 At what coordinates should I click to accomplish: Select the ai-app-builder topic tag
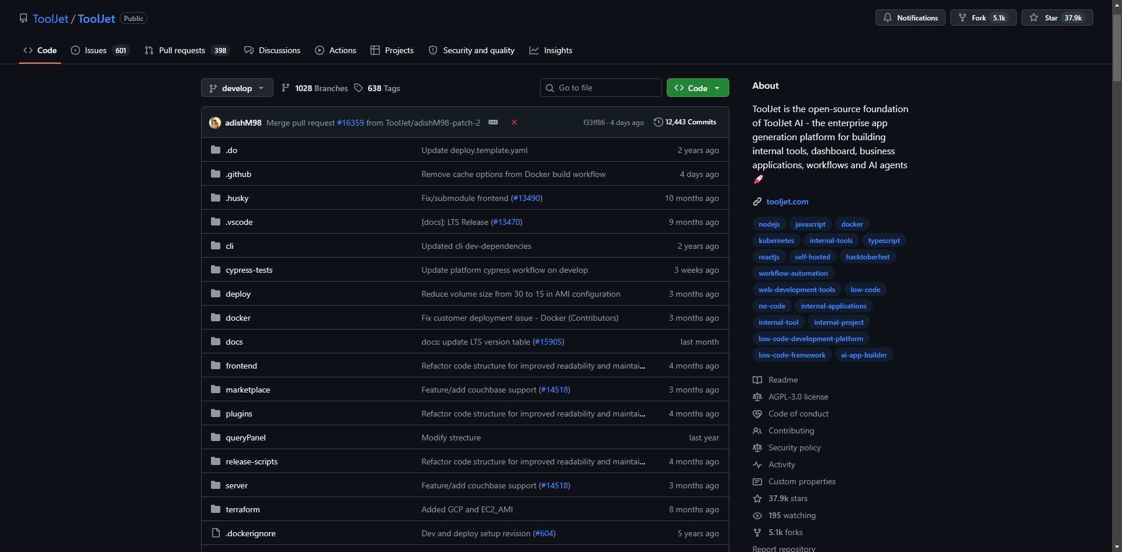[x=864, y=355]
